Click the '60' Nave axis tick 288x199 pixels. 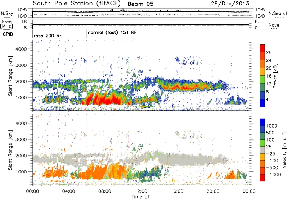pos(258,22)
